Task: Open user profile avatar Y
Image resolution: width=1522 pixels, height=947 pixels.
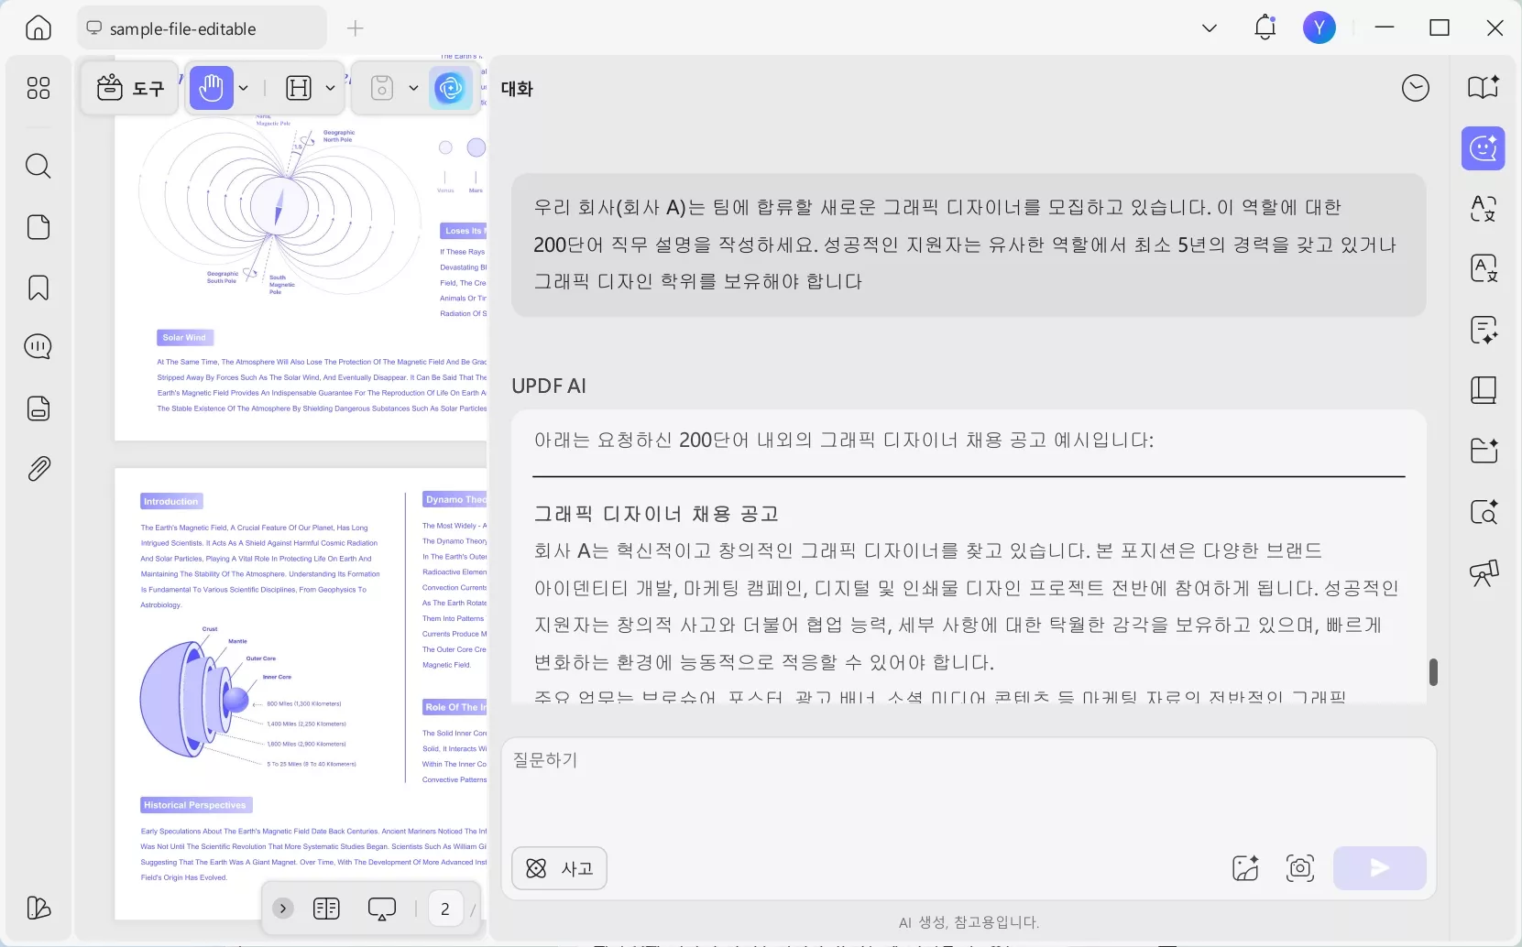Action: point(1319,27)
